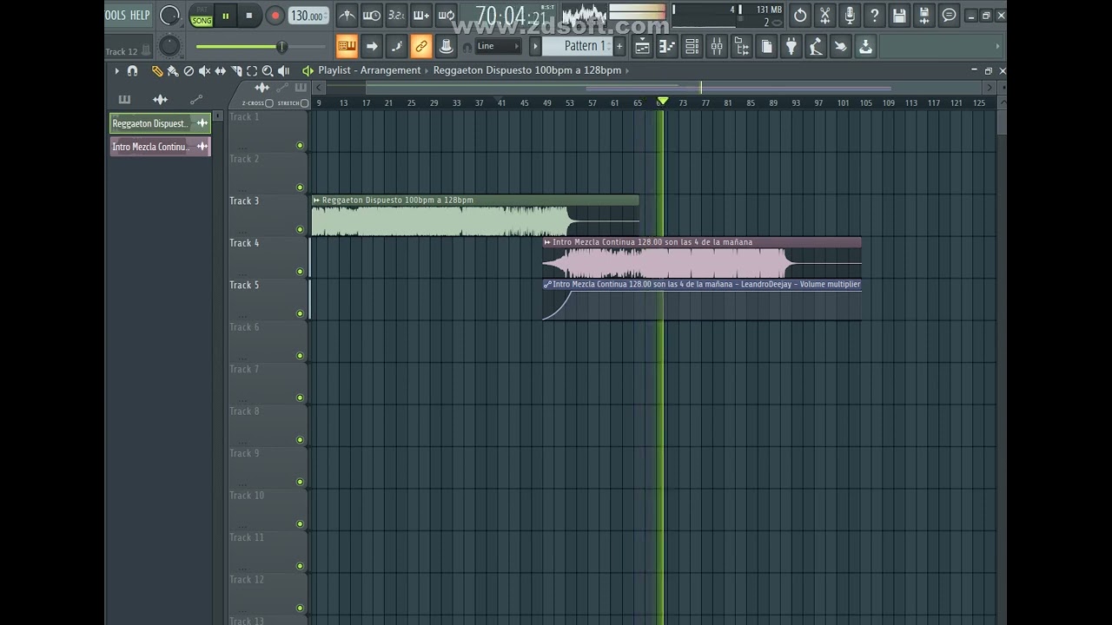Open the plugin picker plug icon
Viewport: 1112px width, 625px height.
pyautogui.click(x=791, y=47)
